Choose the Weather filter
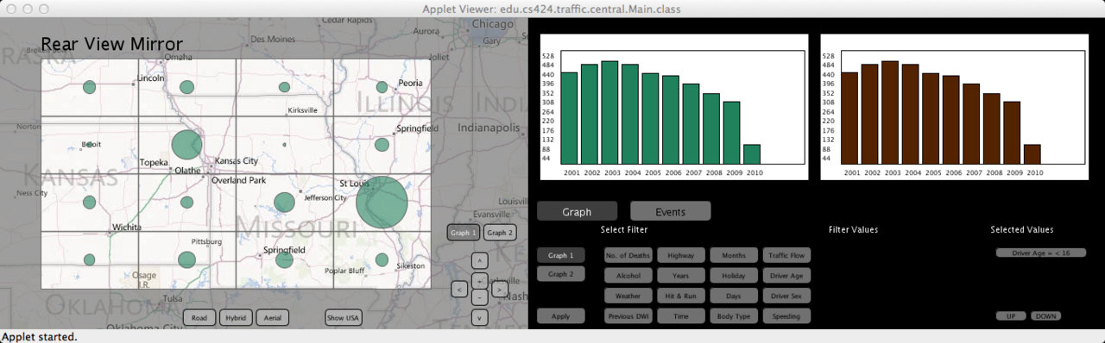The height and width of the screenshot is (343, 1105). pos(628,296)
